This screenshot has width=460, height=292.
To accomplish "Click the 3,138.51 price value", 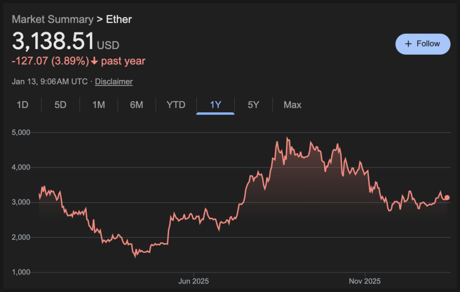I will pyautogui.click(x=53, y=41).
